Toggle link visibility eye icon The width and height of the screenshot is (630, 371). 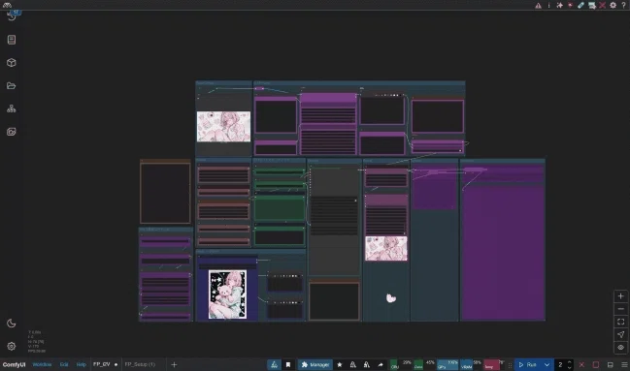(x=620, y=348)
